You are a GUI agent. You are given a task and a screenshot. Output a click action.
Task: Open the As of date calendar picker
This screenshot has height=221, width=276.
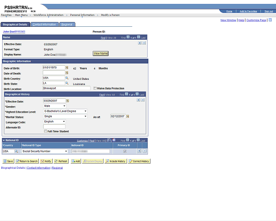point(128,116)
